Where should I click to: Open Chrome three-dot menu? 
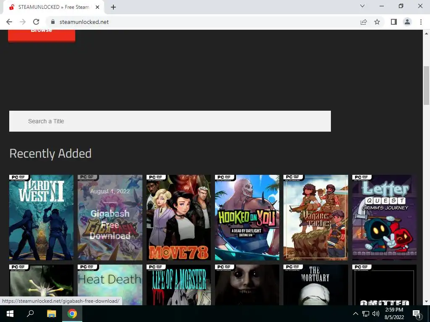click(421, 22)
